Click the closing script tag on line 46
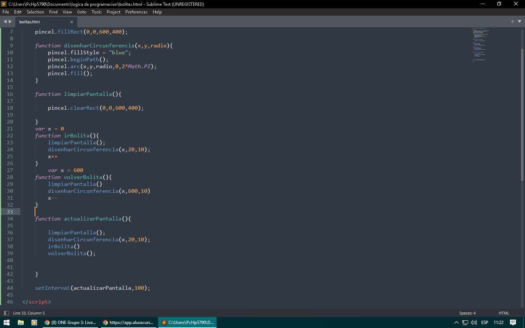 36,302
